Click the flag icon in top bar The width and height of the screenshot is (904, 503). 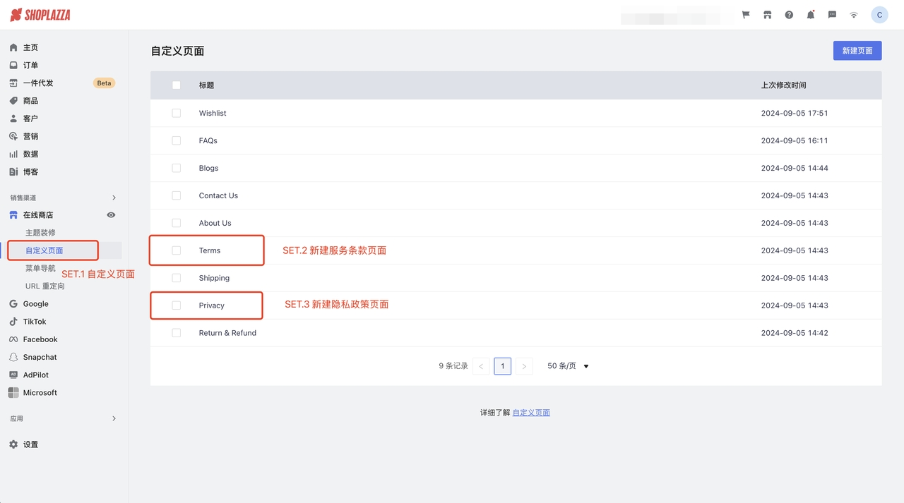(746, 15)
